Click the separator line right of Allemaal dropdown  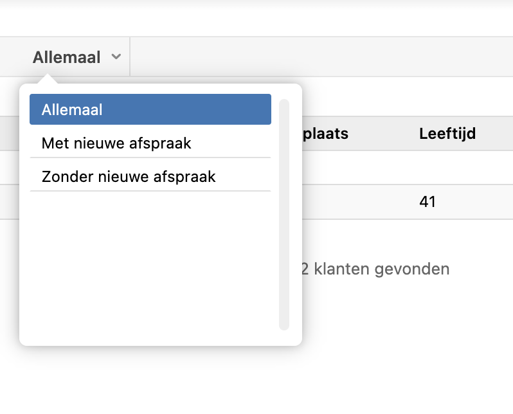pyautogui.click(x=130, y=57)
